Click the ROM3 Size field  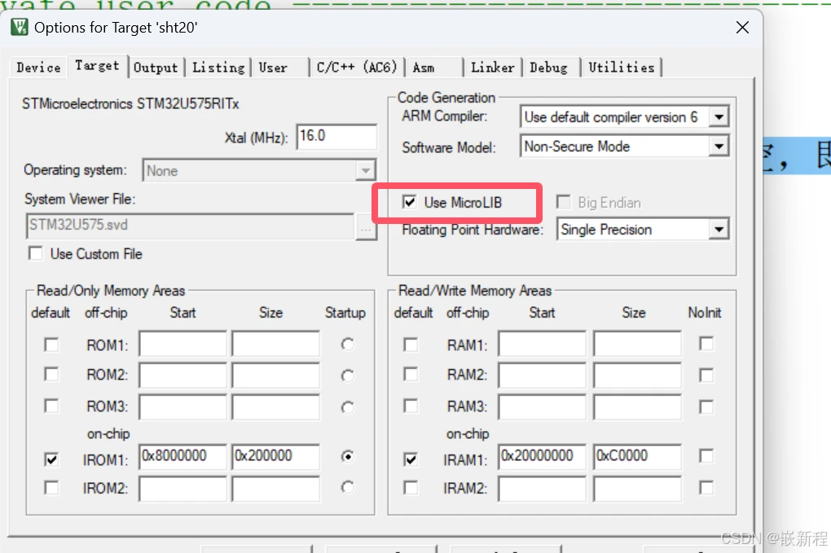coord(275,406)
